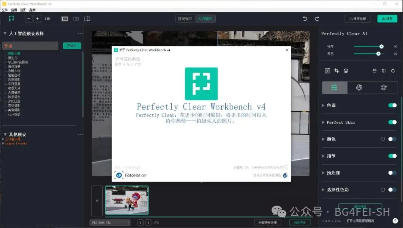Click the face detection smiley icon
403x228 pixels.
(x=346, y=71)
